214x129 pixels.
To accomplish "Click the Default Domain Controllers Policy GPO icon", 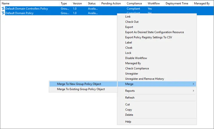I will [x=3, y=9].
